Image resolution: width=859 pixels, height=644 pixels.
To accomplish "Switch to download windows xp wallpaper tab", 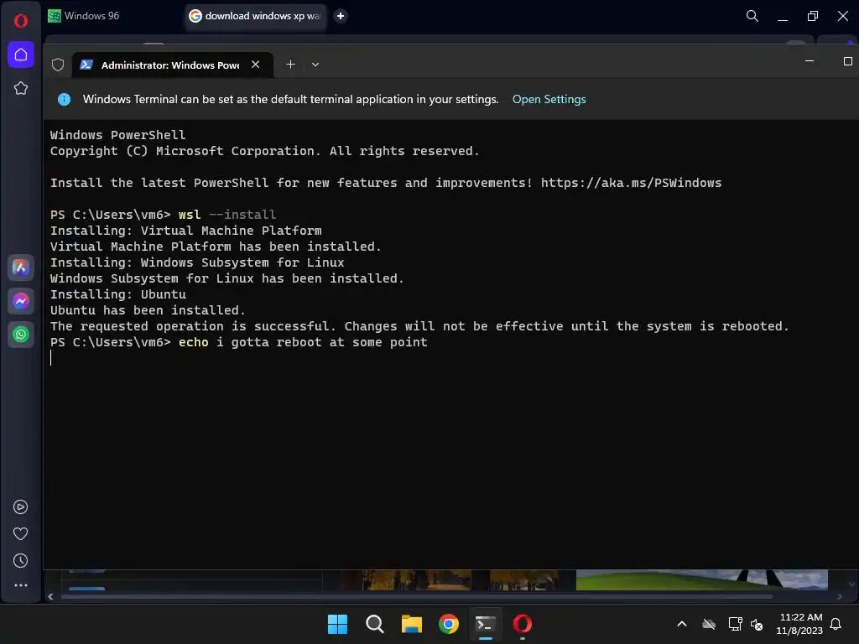I will click(255, 16).
